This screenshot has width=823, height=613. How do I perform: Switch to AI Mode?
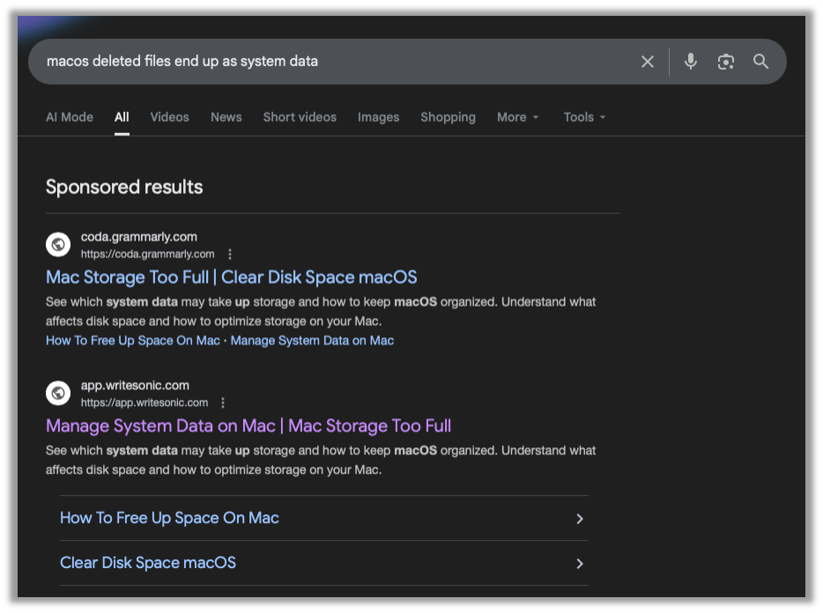click(69, 116)
